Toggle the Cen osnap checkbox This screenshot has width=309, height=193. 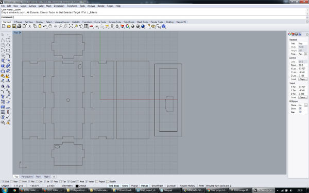pyautogui.click(x=37, y=181)
